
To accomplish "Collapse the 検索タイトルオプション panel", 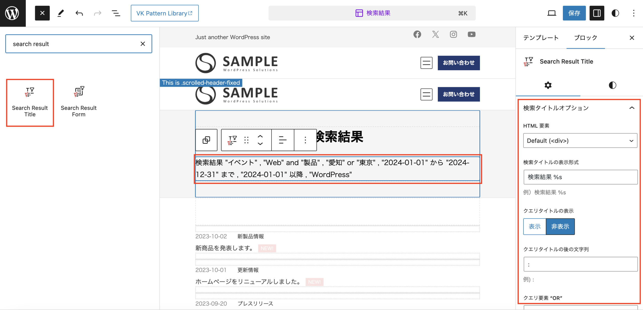I will tap(632, 108).
